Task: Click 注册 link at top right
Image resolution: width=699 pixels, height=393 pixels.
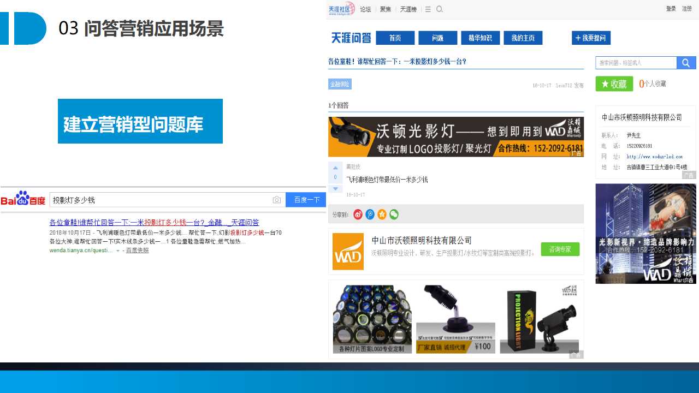Action: click(687, 9)
